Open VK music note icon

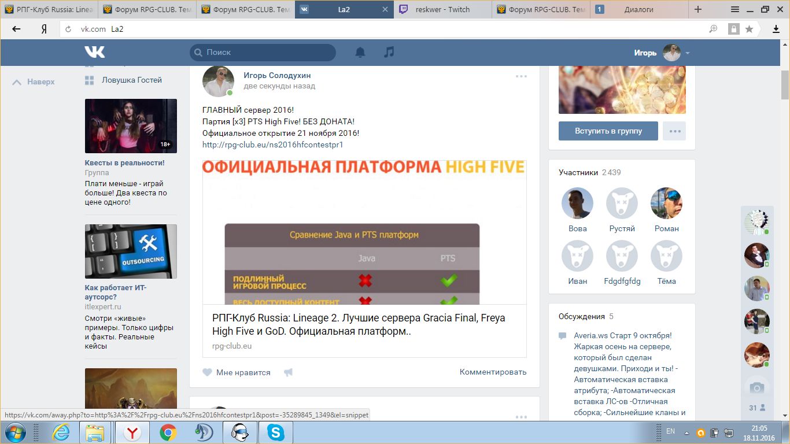click(x=389, y=52)
